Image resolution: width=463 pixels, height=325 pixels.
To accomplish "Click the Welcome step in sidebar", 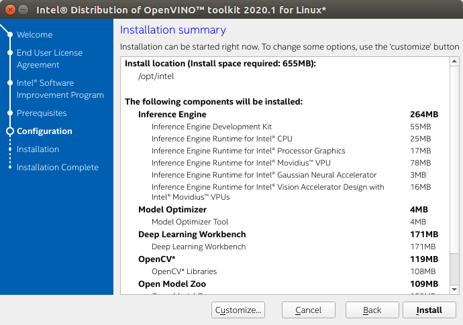I will 34,34.
